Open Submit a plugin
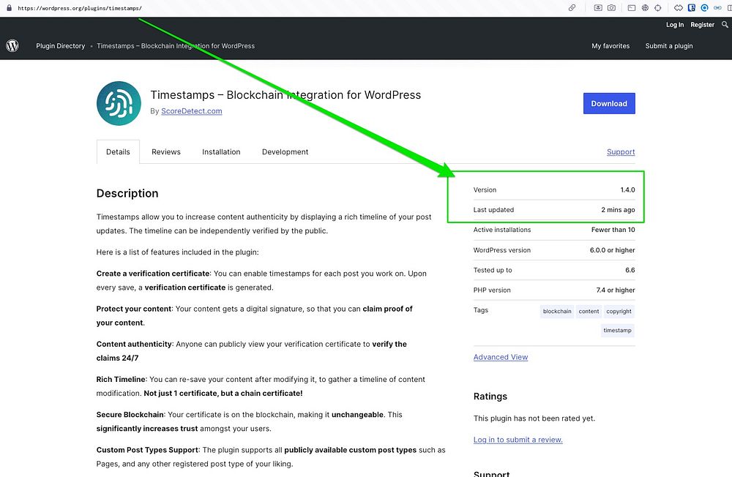Screen dimensions: 732x477 pos(669,46)
